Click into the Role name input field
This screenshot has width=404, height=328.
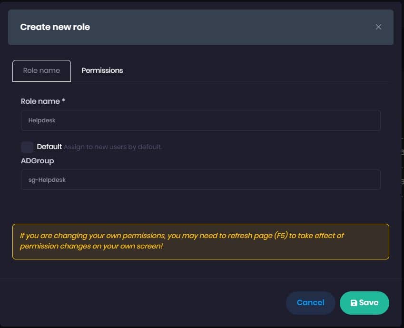pyautogui.click(x=200, y=120)
